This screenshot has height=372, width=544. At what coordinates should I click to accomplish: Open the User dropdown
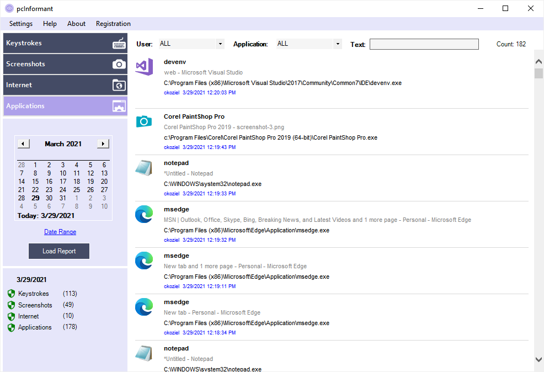coord(220,44)
